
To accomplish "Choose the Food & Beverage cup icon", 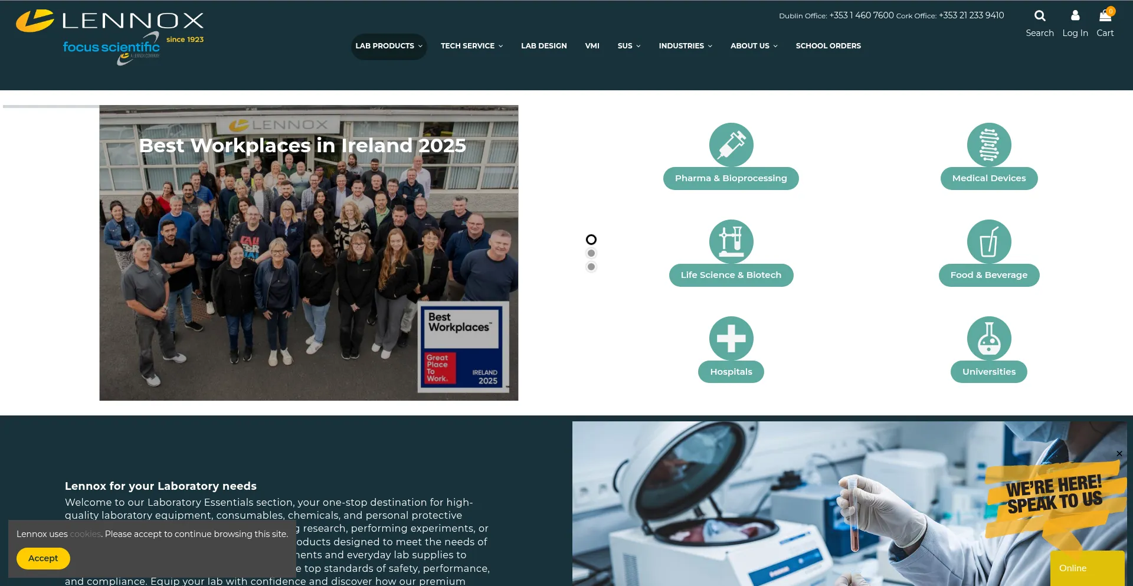I will (988, 242).
